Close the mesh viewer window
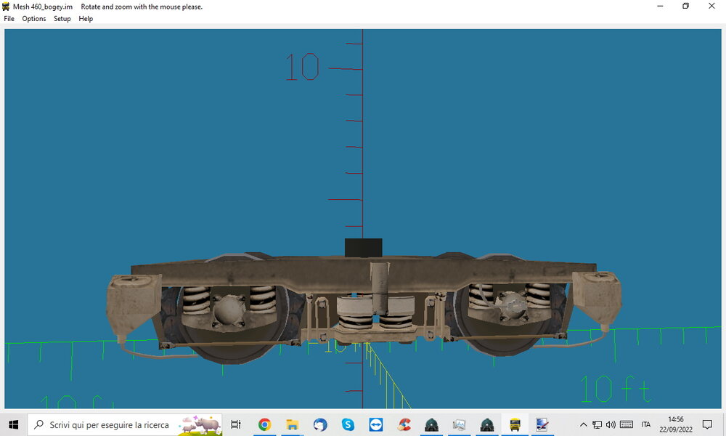Screen dimensions: 726x436 [x=711, y=6]
